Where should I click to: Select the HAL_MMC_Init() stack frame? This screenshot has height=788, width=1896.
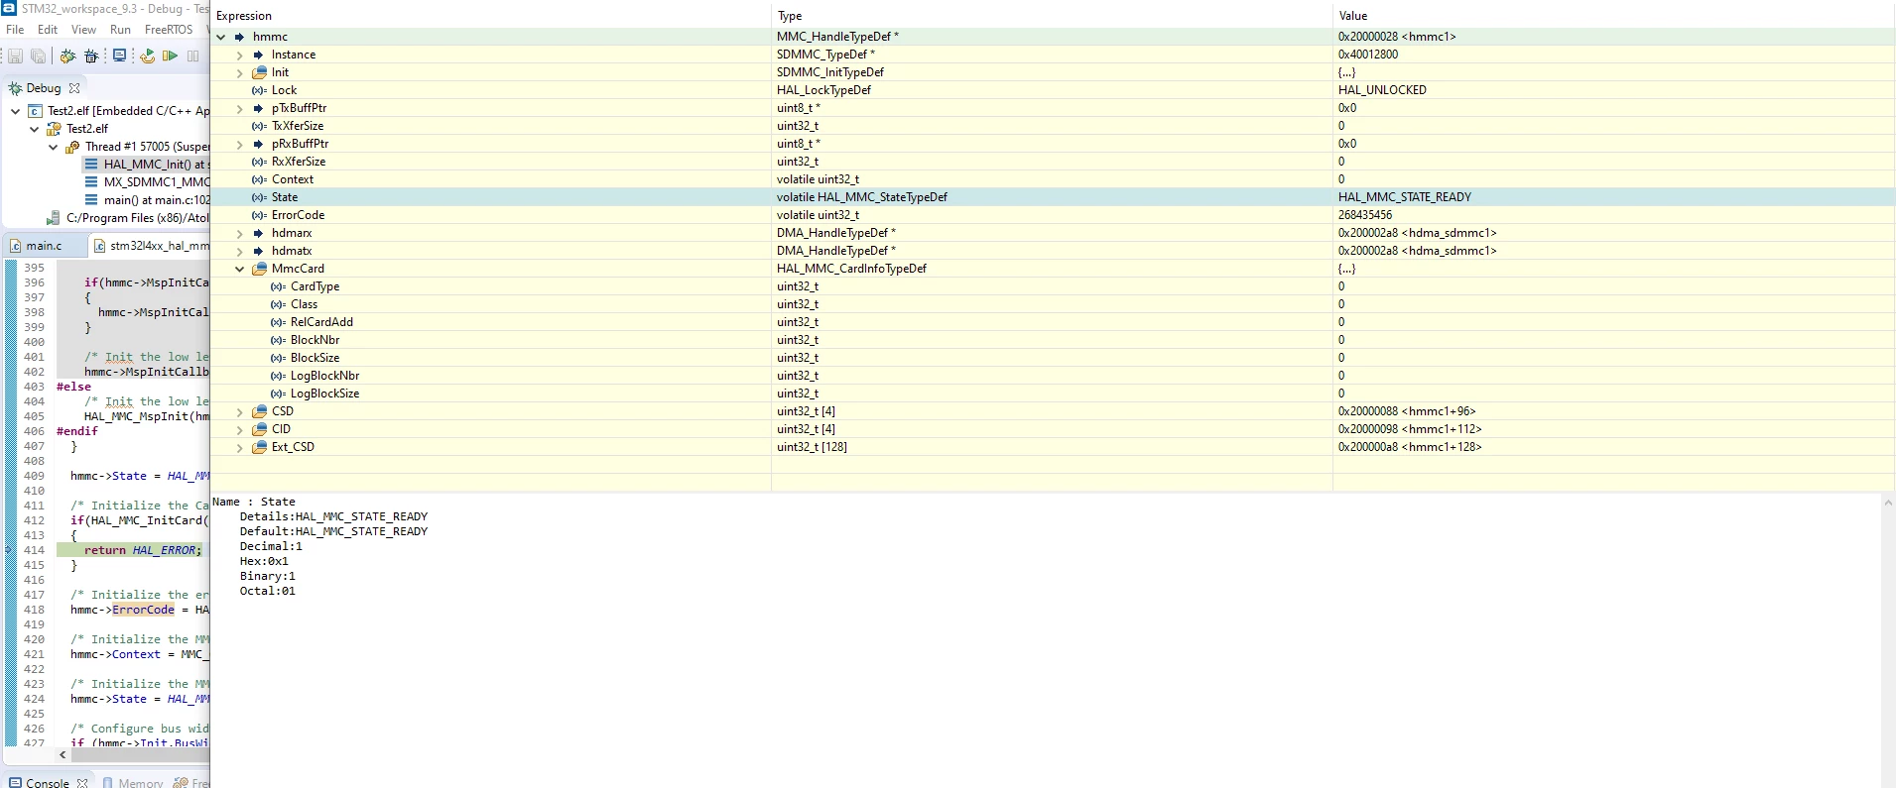147,165
